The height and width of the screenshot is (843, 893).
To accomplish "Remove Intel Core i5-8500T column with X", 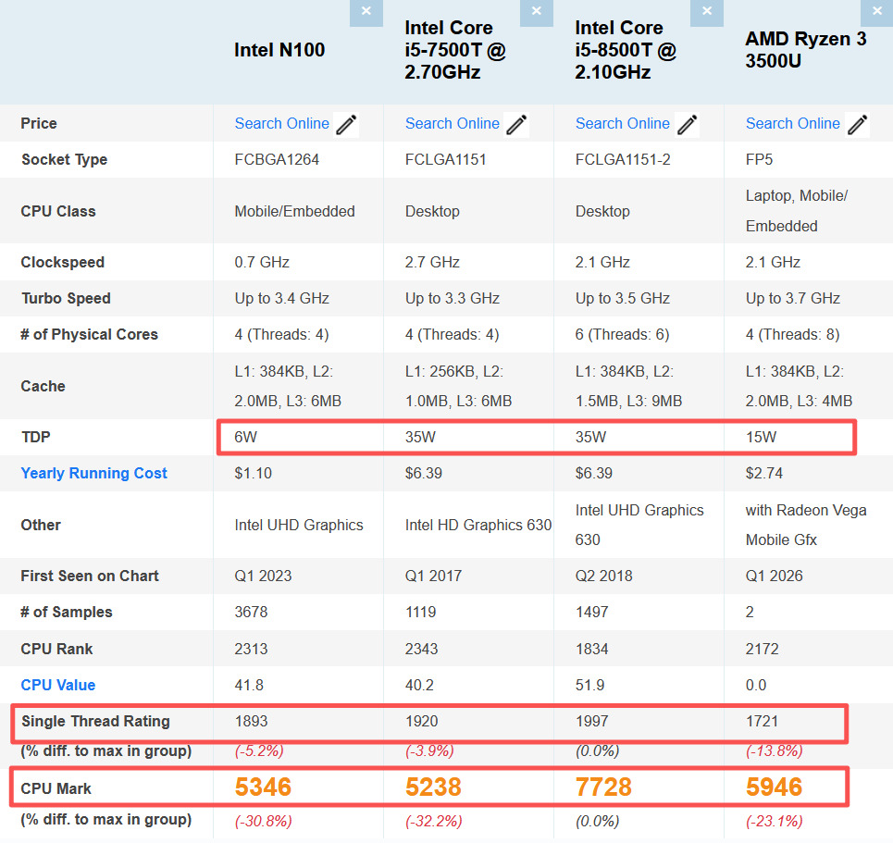I will pos(707,11).
